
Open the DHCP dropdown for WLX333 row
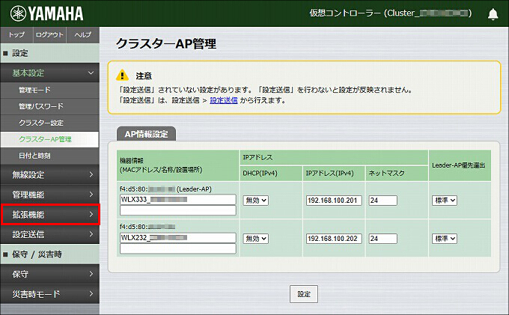click(256, 201)
